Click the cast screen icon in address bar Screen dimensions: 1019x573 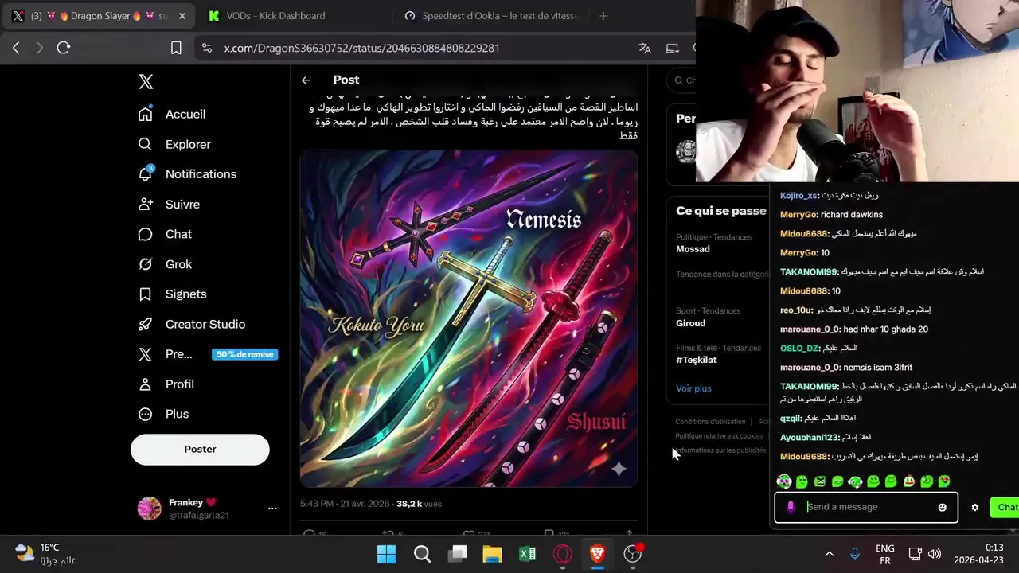click(x=672, y=48)
